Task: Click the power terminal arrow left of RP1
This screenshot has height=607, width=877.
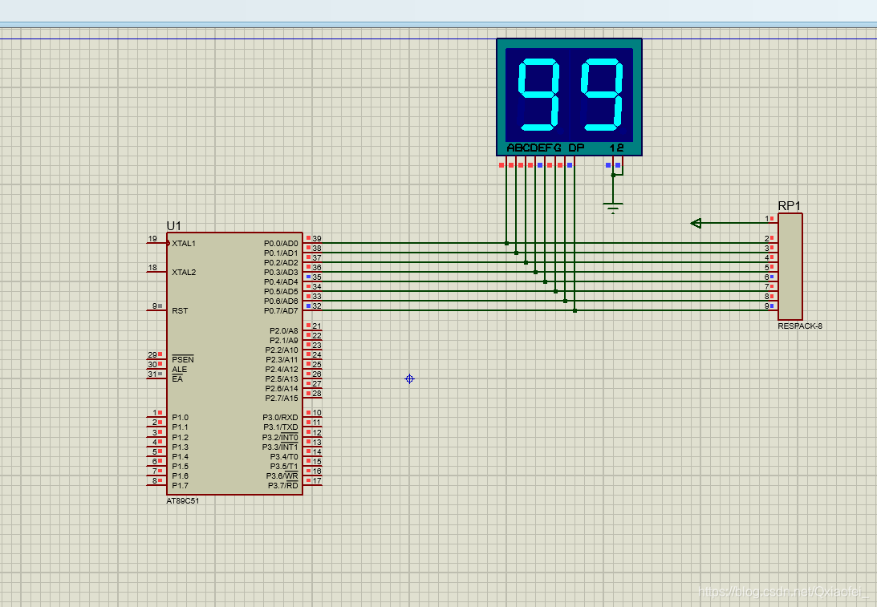Action: pyautogui.click(x=696, y=223)
